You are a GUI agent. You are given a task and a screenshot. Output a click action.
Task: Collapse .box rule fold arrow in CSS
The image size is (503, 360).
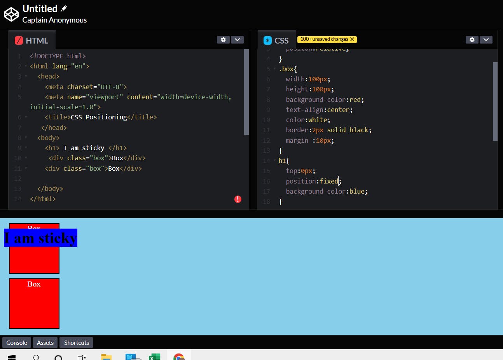pos(275,69)
